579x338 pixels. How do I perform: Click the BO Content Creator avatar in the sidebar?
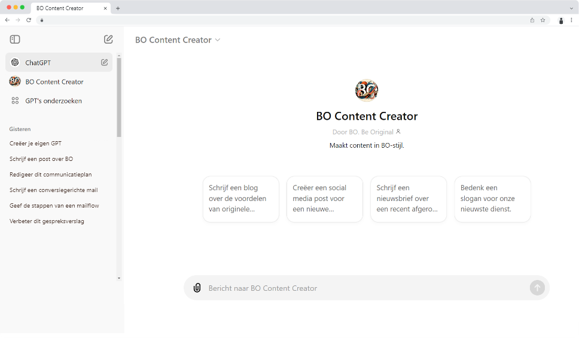click(15, 81)
